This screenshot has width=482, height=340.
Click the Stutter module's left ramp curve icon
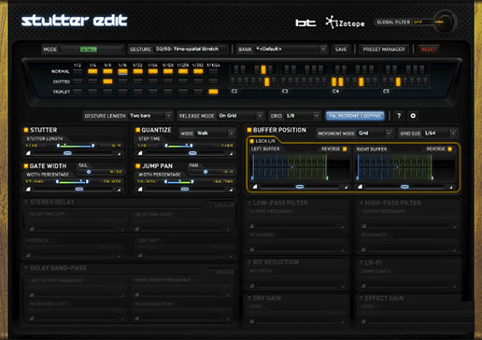[28, 153]
